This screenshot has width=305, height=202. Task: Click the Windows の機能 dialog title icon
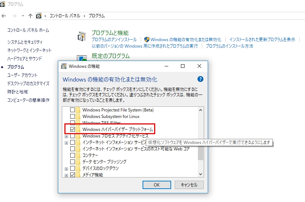64,66
